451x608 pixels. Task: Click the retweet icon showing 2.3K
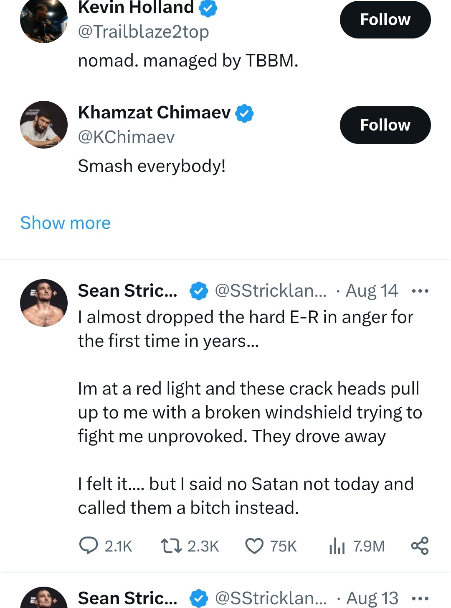click(x=171, y=546)
